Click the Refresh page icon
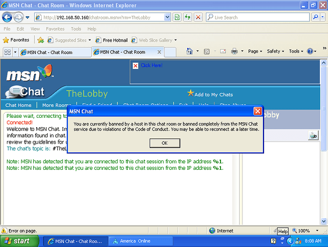This screenshot has height=247, width=328. 188,17
